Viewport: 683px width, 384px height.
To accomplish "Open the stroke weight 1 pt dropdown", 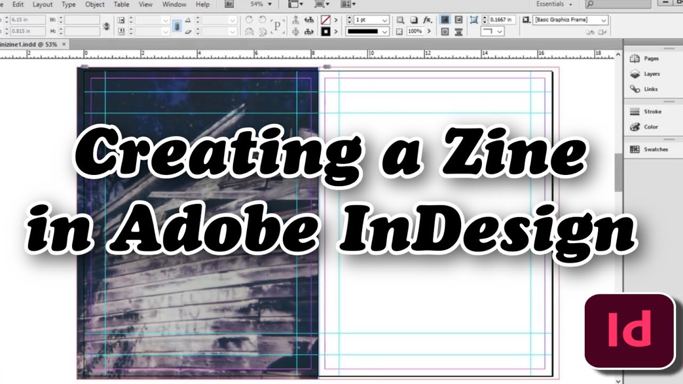I will click(385, 20).
